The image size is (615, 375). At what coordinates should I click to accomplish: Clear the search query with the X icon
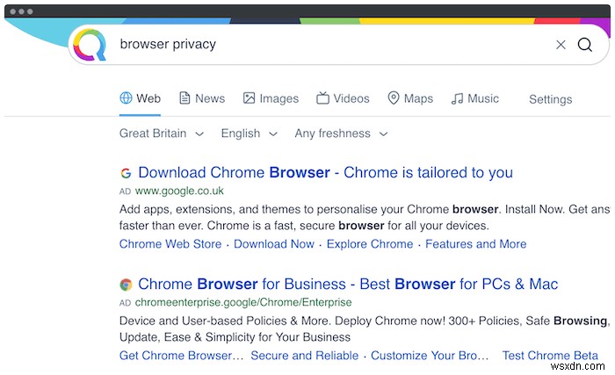[561, 45]
